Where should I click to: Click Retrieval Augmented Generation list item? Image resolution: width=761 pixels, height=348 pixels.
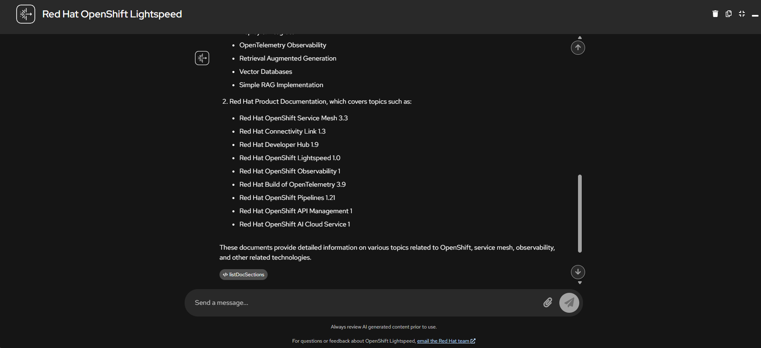[288, 58]
